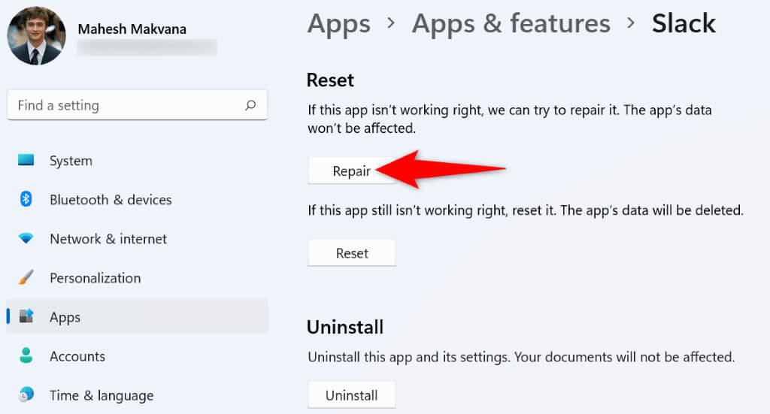Open the Accounts settings page

point(77,356)
